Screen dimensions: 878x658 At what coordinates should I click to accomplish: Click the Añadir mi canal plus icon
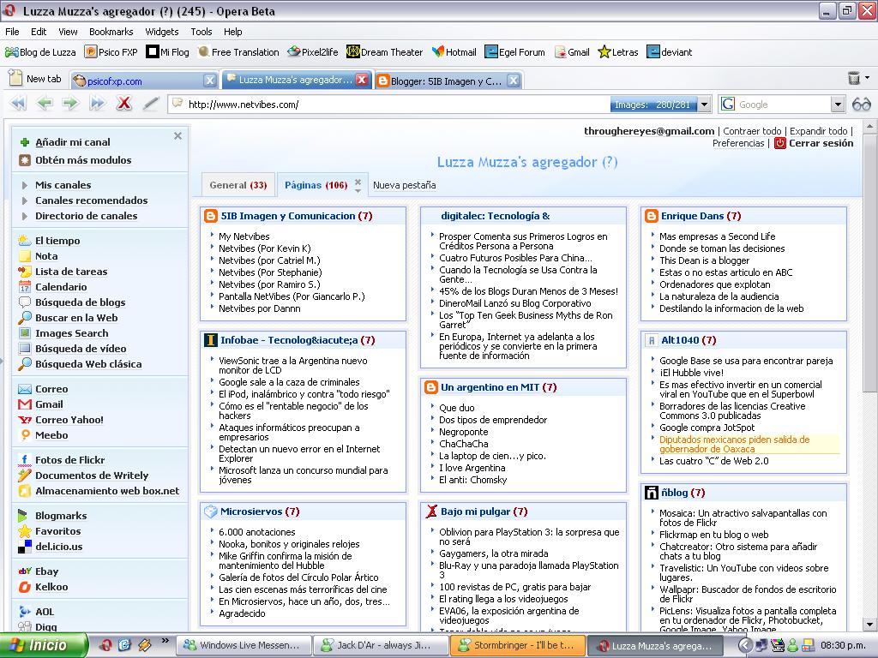(x=25, y=142)
